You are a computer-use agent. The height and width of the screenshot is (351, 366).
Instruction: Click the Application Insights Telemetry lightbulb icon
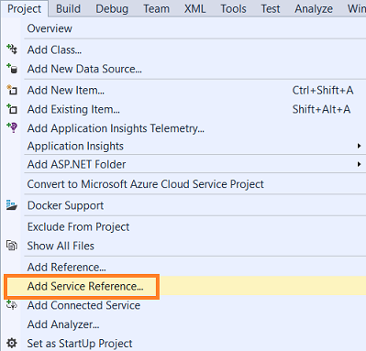pyautogui.click(x=12, y=127)
